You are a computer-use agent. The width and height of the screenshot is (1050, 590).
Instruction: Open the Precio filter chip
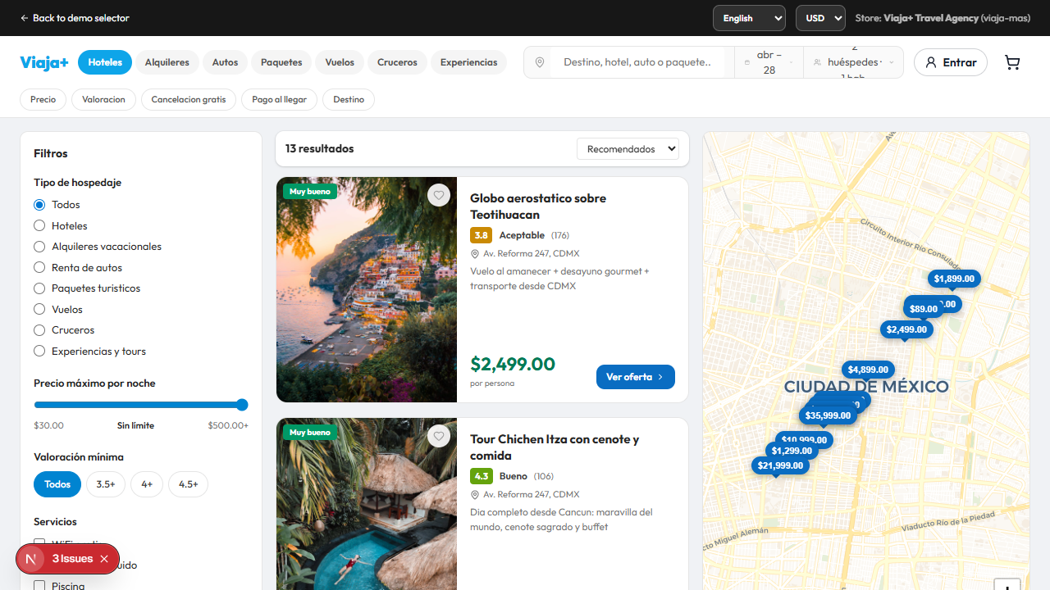point(43,99)
